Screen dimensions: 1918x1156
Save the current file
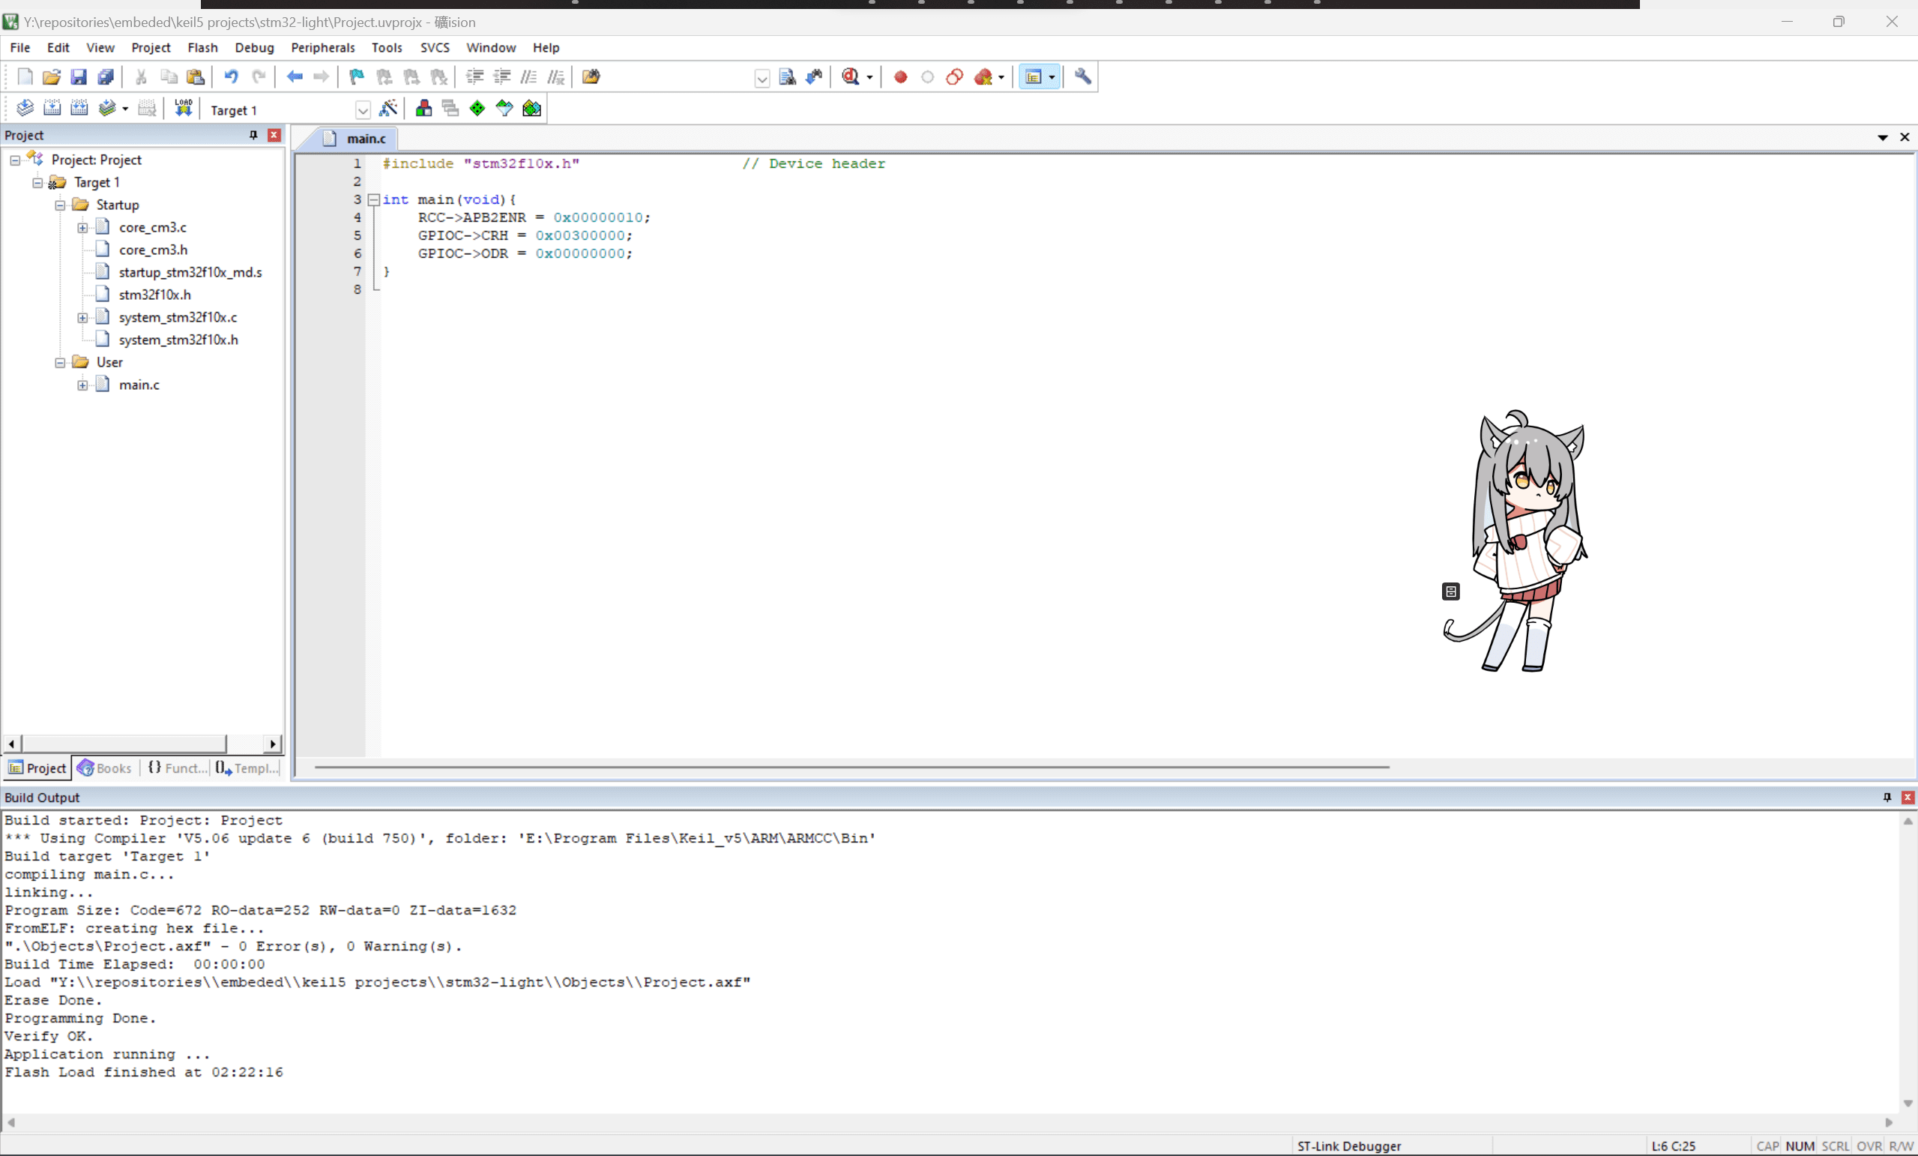click(79, 76)
